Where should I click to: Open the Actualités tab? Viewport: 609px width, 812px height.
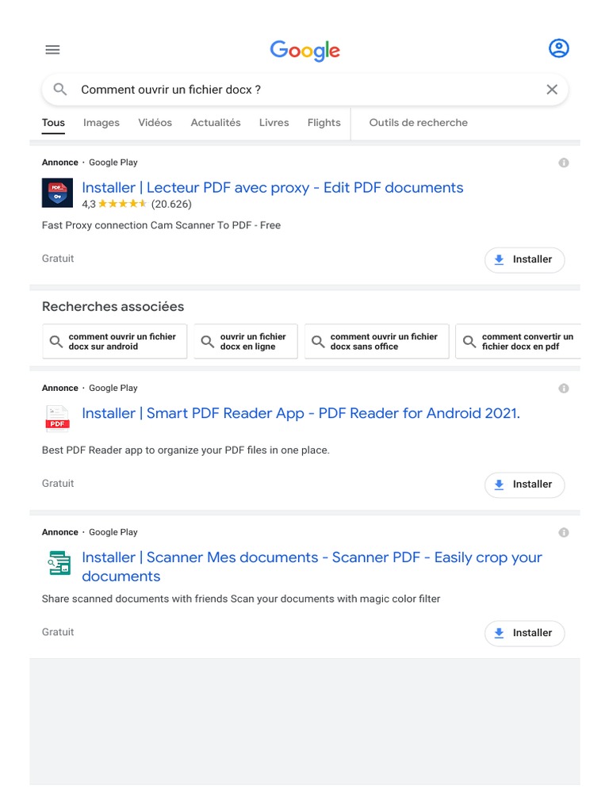pos(216,123)
